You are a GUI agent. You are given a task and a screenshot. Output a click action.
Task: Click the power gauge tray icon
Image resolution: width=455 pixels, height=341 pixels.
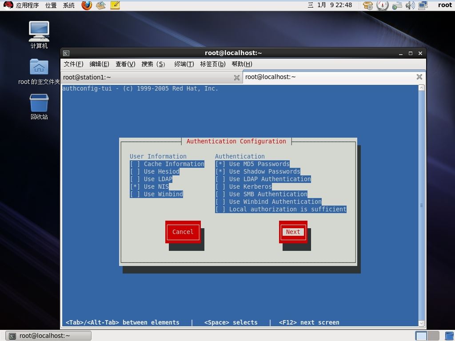(383, 5)
